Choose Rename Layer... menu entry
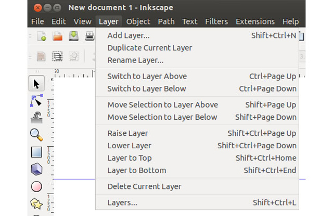Screen dimensions: 333x216 135,60
